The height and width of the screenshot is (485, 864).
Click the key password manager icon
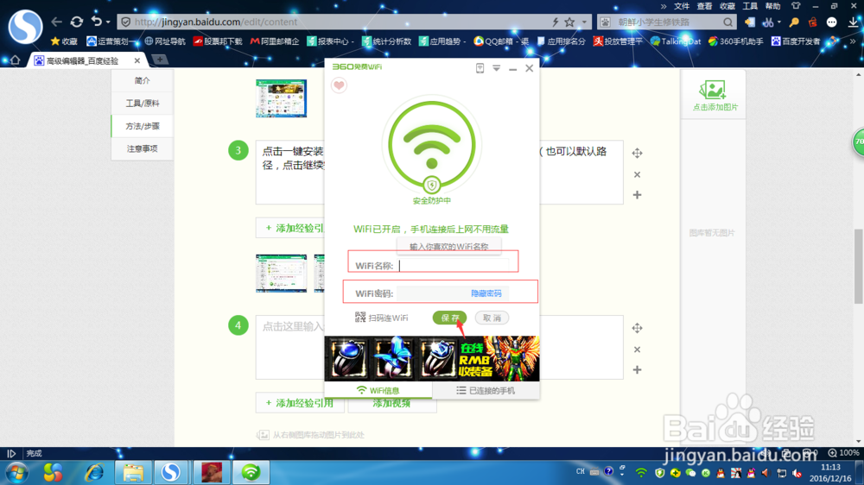point(794,22)
